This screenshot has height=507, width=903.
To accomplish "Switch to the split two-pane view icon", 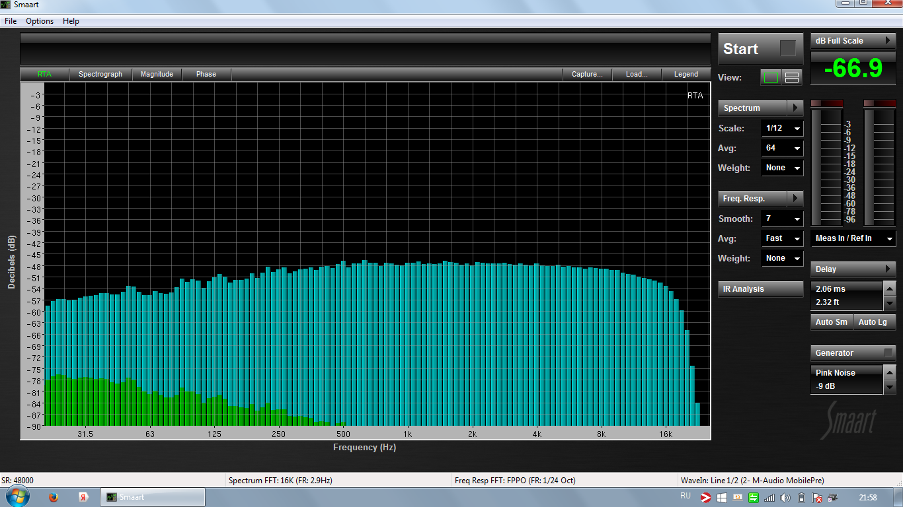I will click(x=791, y=77).
